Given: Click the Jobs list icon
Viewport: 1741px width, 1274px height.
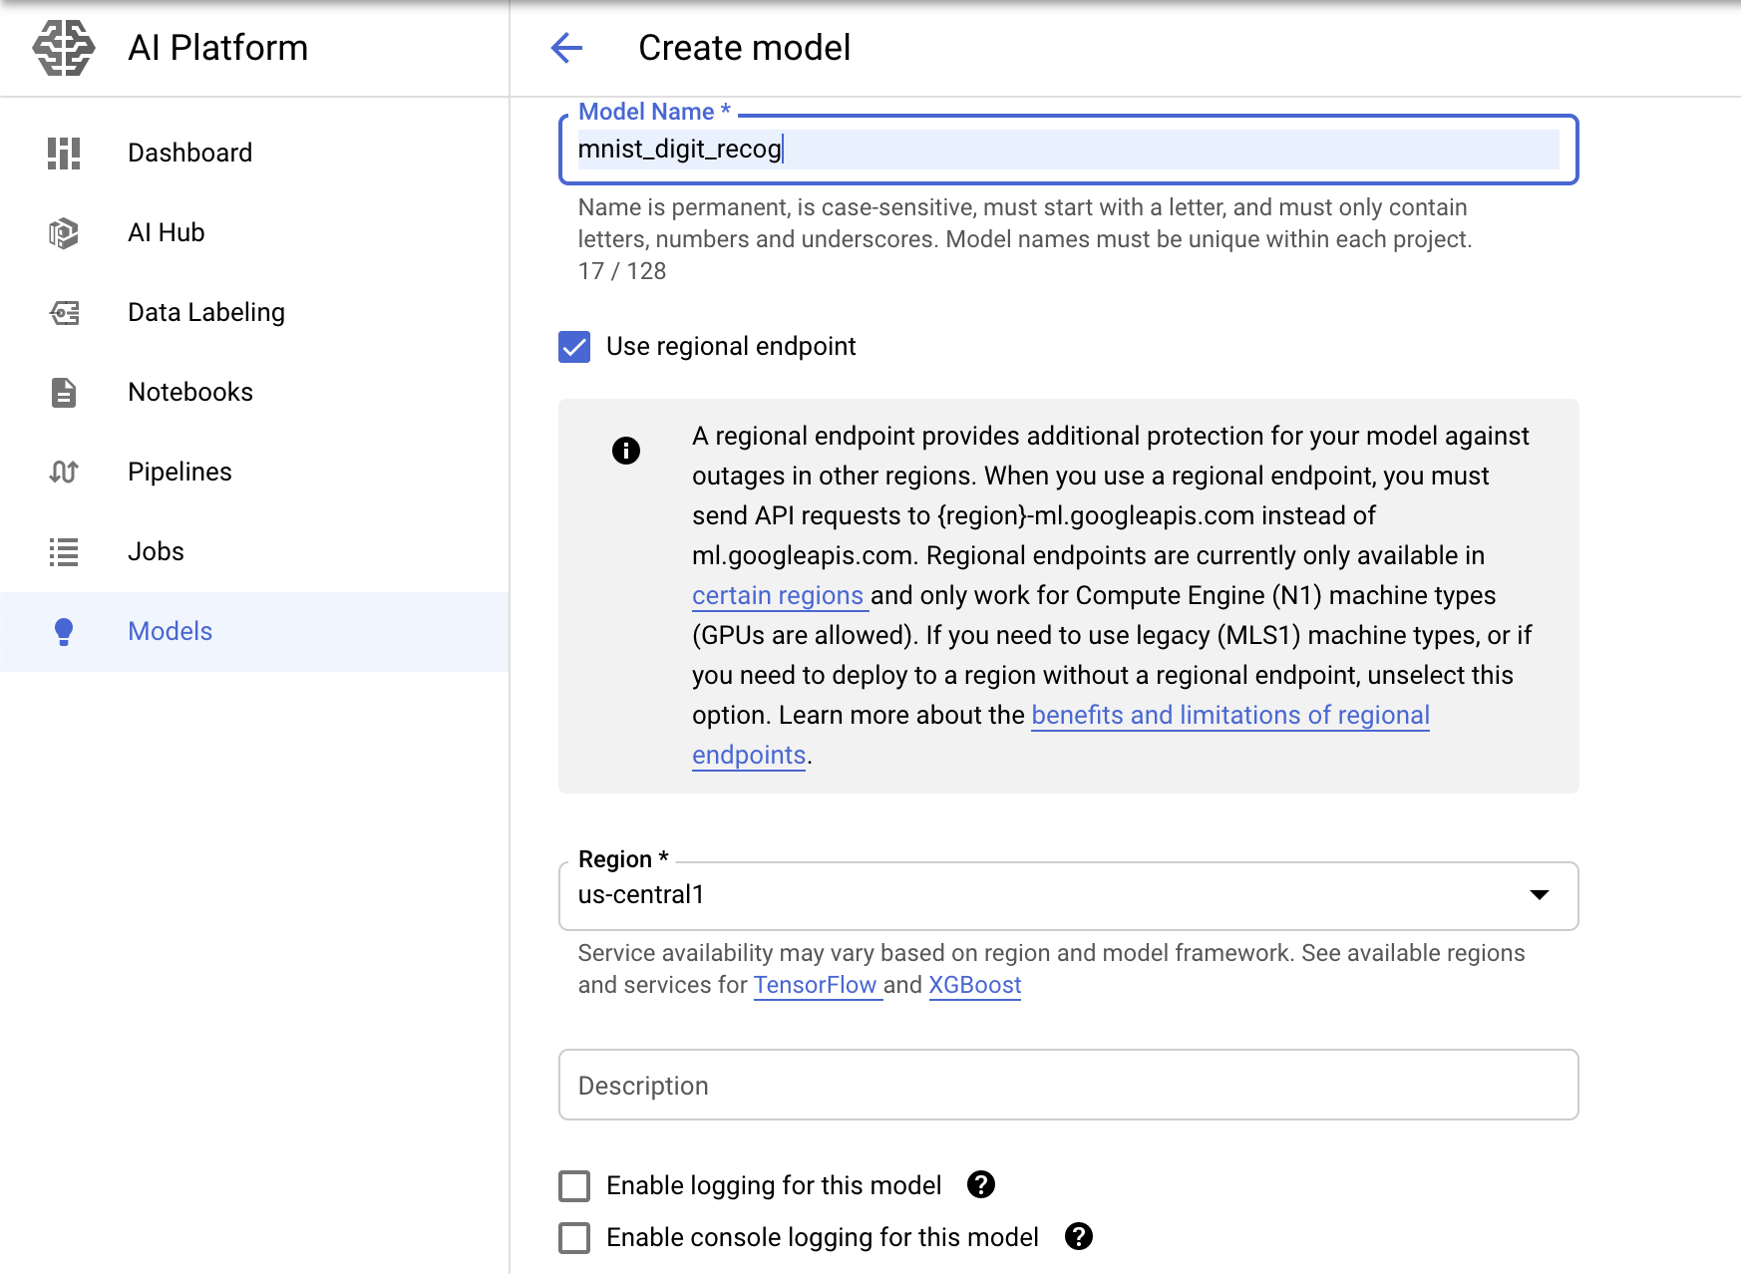Looking at the screenshot, I should [x=64, y=551].
